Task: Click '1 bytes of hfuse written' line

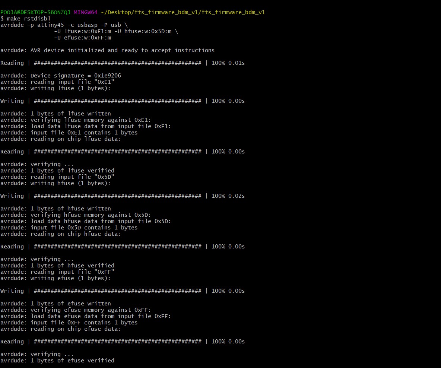Action: pos(55,209)
